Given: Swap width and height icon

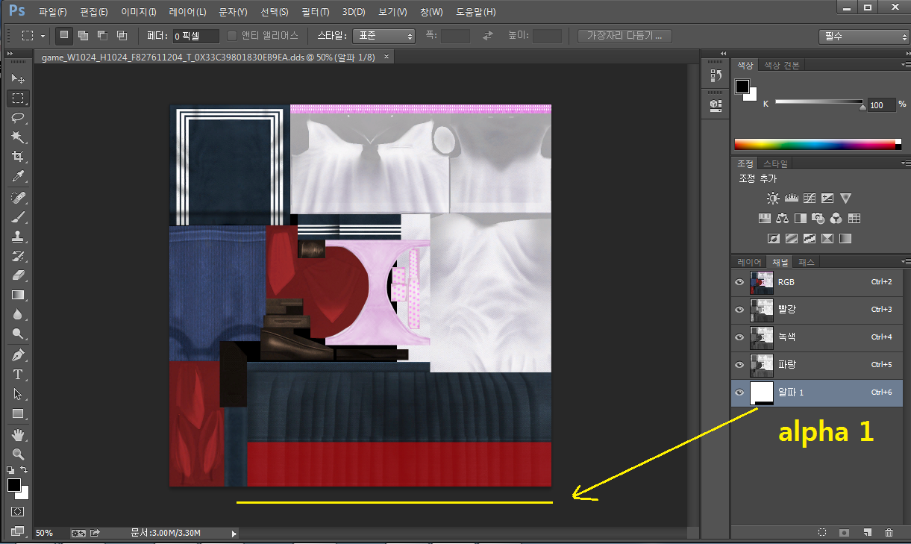Looking at the screenshot, I should click(x=488, y=36).
